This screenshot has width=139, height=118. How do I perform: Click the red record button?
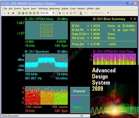coord(13,13)
